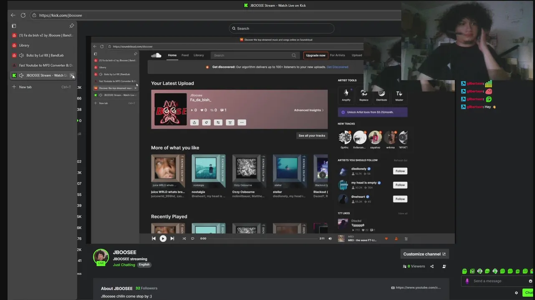Follow Øneheart
The image size is (535, 300).
coord(400,199)
